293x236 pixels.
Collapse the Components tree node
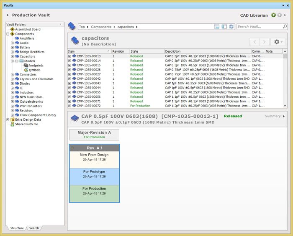[8, 34]
